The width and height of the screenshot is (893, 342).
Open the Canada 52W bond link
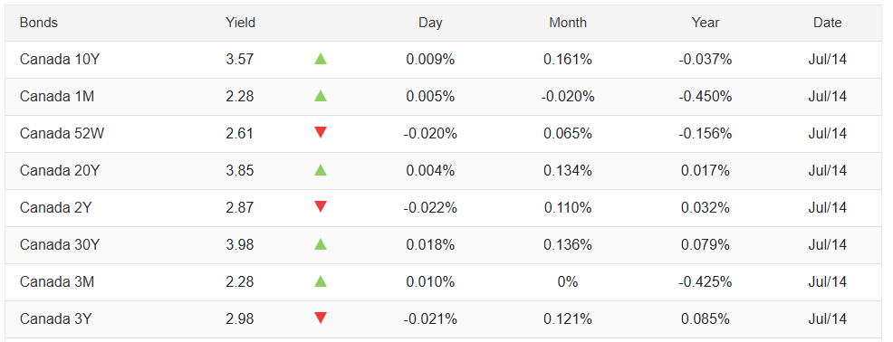click(62, 133)
